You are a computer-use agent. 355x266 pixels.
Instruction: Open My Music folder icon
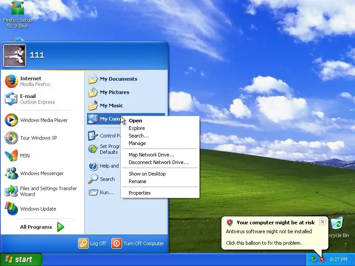pyautogui.click(x=93, y=106)
